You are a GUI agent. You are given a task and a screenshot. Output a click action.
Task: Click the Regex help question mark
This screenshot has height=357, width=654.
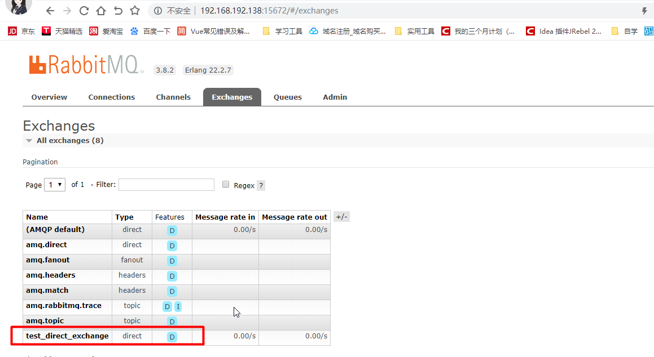coord(261,186)
